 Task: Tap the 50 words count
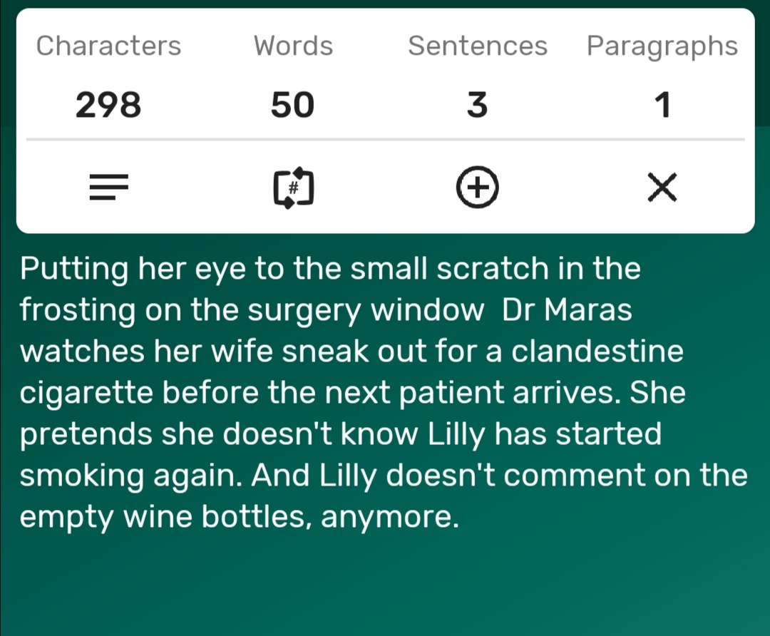coord(293,105)
